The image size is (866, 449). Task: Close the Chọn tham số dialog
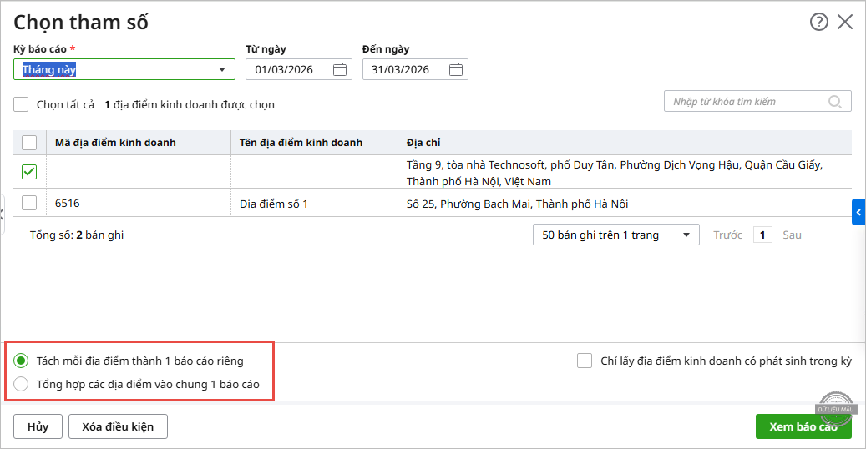pos(845,23)
